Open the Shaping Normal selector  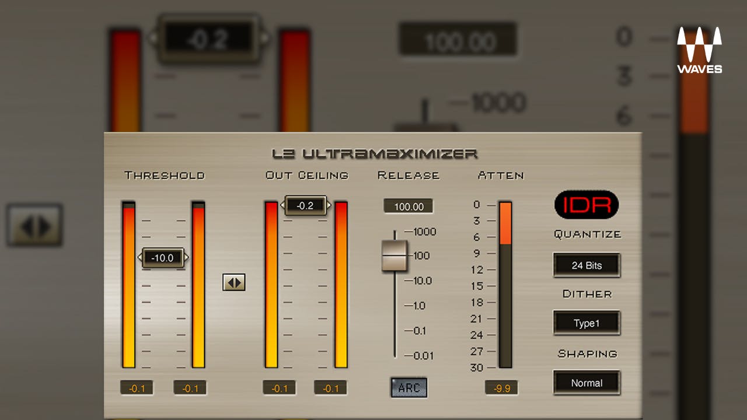tap(587, 383)
